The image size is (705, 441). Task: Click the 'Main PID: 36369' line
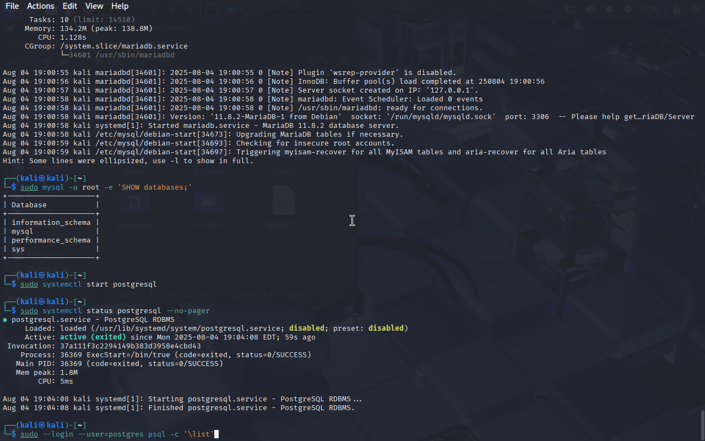(120, 364)
